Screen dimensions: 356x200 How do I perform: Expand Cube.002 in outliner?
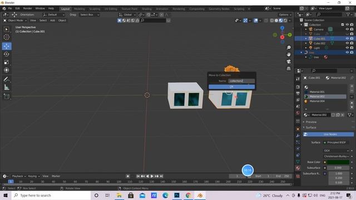[x=306, y=43]
